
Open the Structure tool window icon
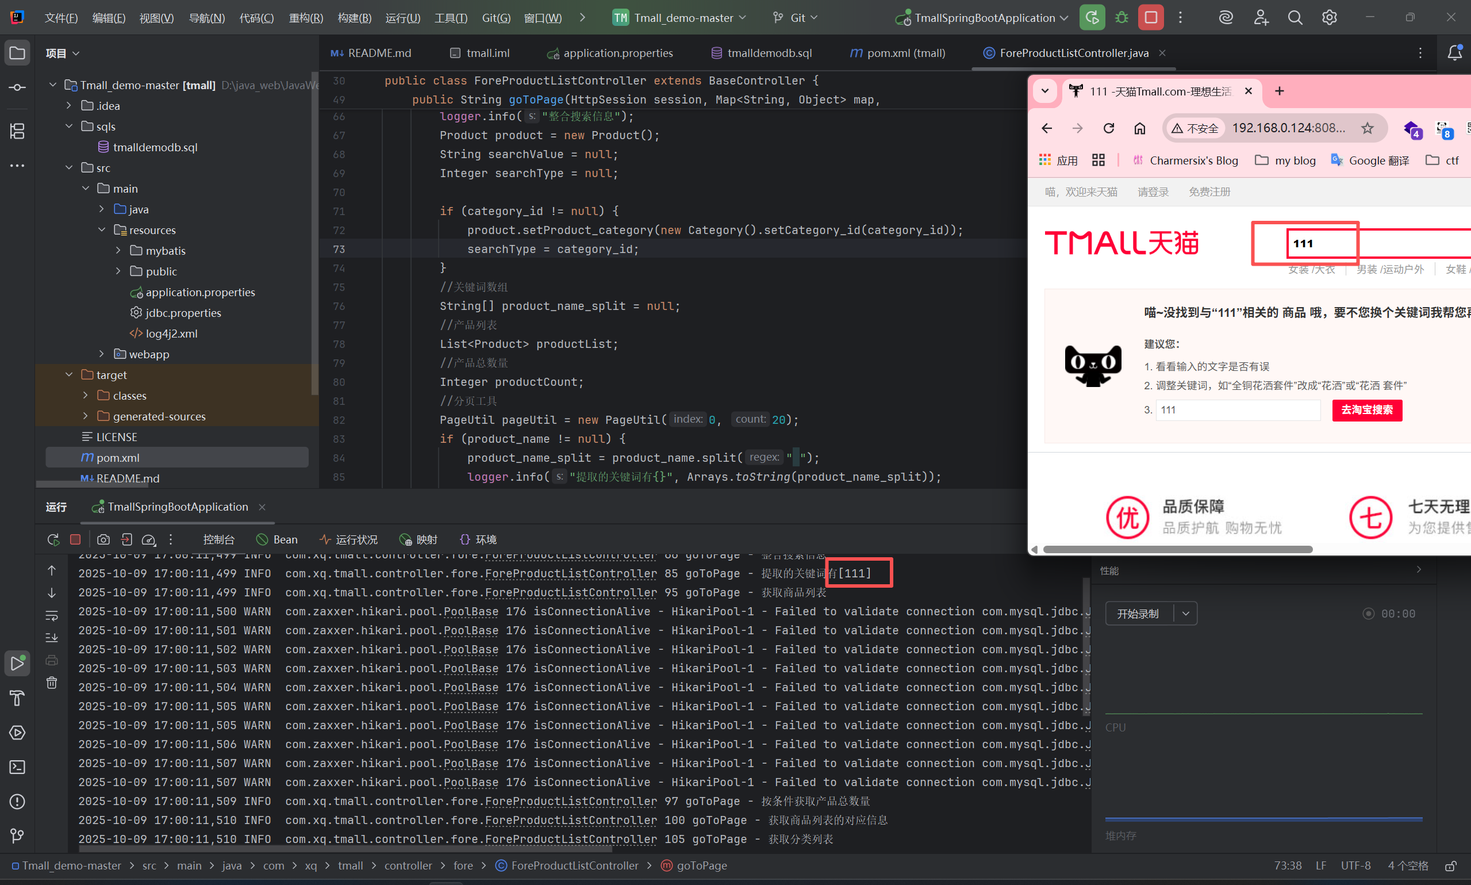coord(17,131)
